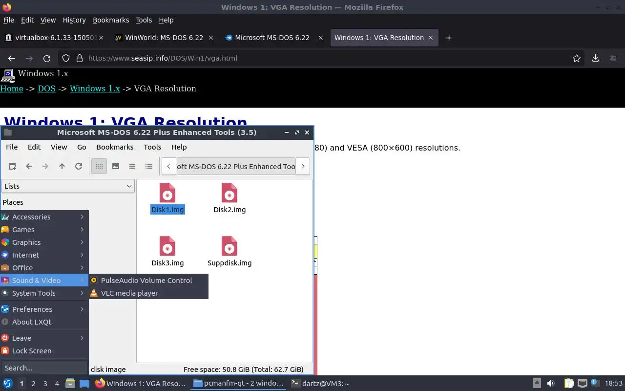Screen dimensions: 625x391
Task: Click the application menu Search field
Action: (44, 368)
